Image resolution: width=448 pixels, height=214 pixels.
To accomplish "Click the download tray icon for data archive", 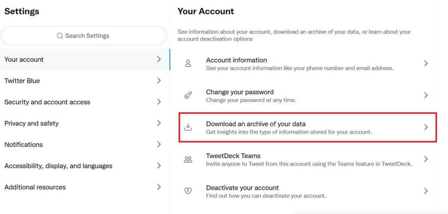I will point(188,127).
